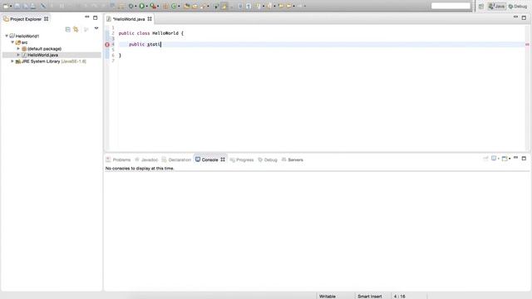This screenshot has height=299, width=532.
Task: Select the HelloWorld.java editor tab
Action: [129, 19]
